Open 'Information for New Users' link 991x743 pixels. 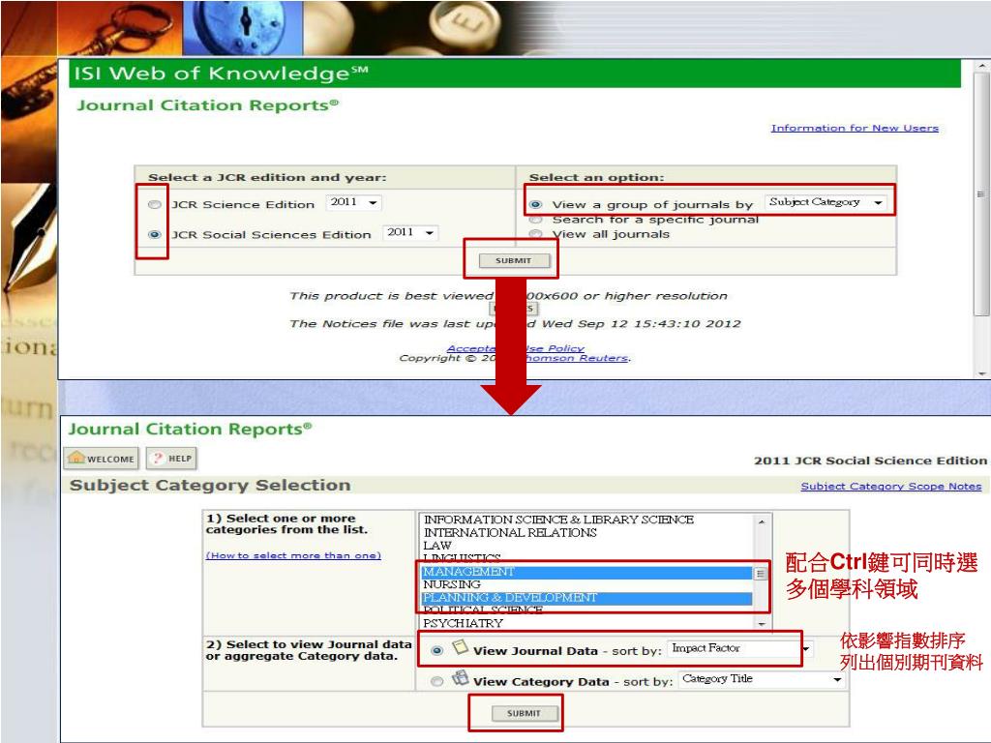[x=855, y=128]
